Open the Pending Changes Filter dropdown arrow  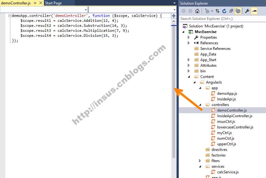pyautogui.click(x=212, y=11)
